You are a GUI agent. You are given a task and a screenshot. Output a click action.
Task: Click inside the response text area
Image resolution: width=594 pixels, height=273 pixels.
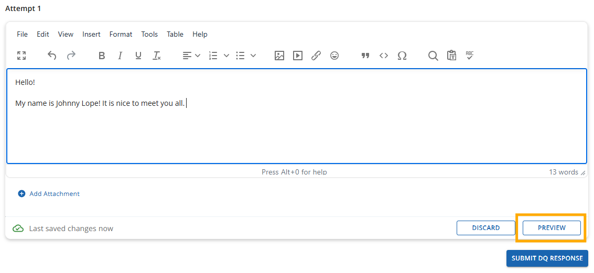click(x=296, y=131)
